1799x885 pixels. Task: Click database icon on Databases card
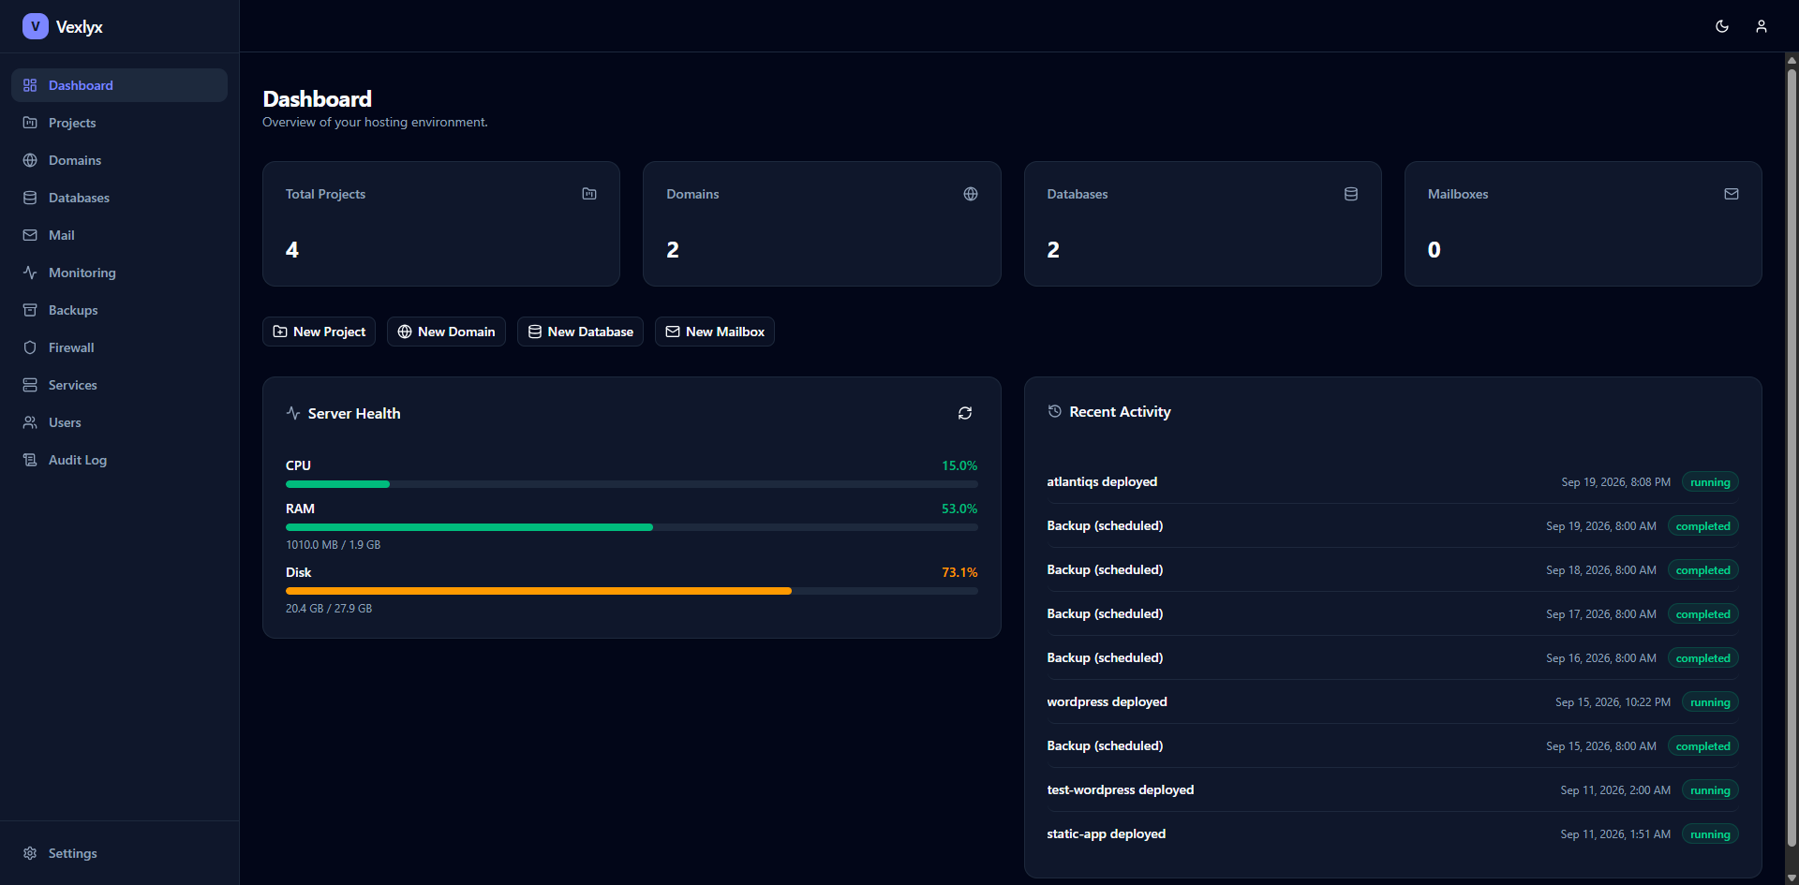click(x=1351, y=194)
